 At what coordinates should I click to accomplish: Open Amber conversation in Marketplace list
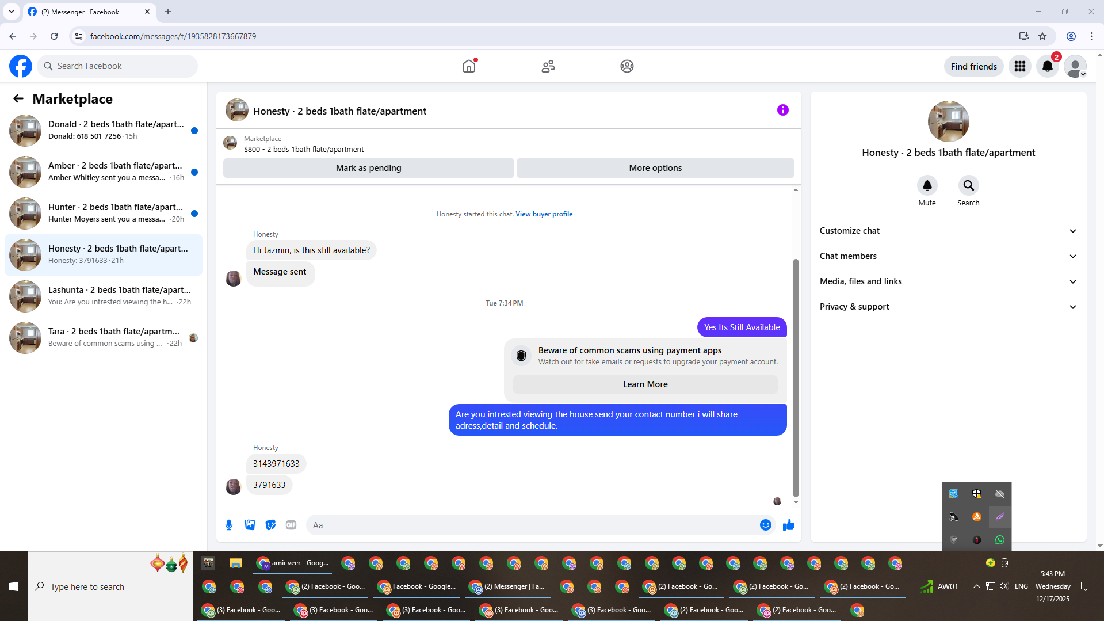click(104, 172)
